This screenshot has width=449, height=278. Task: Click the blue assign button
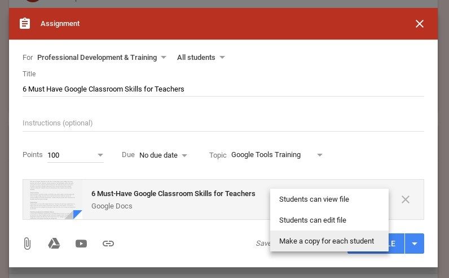click(397, 244)
